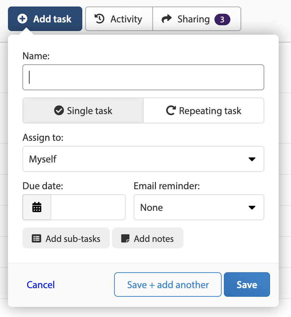Click the plus icon on Add task

point(22,19)
